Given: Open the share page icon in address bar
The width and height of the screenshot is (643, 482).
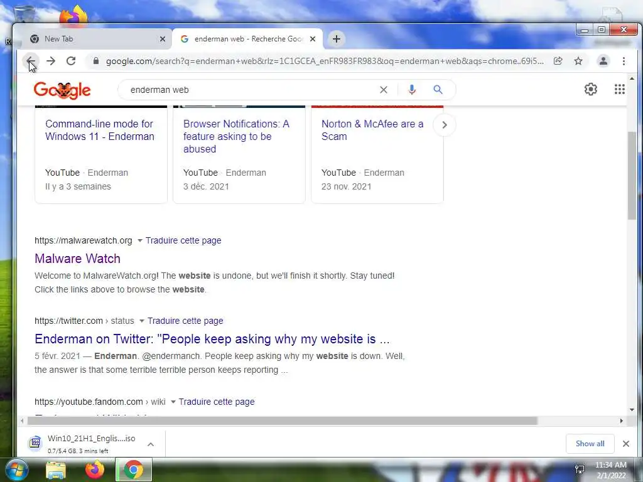Looking at the screenshot, I should tap(558, 61).
